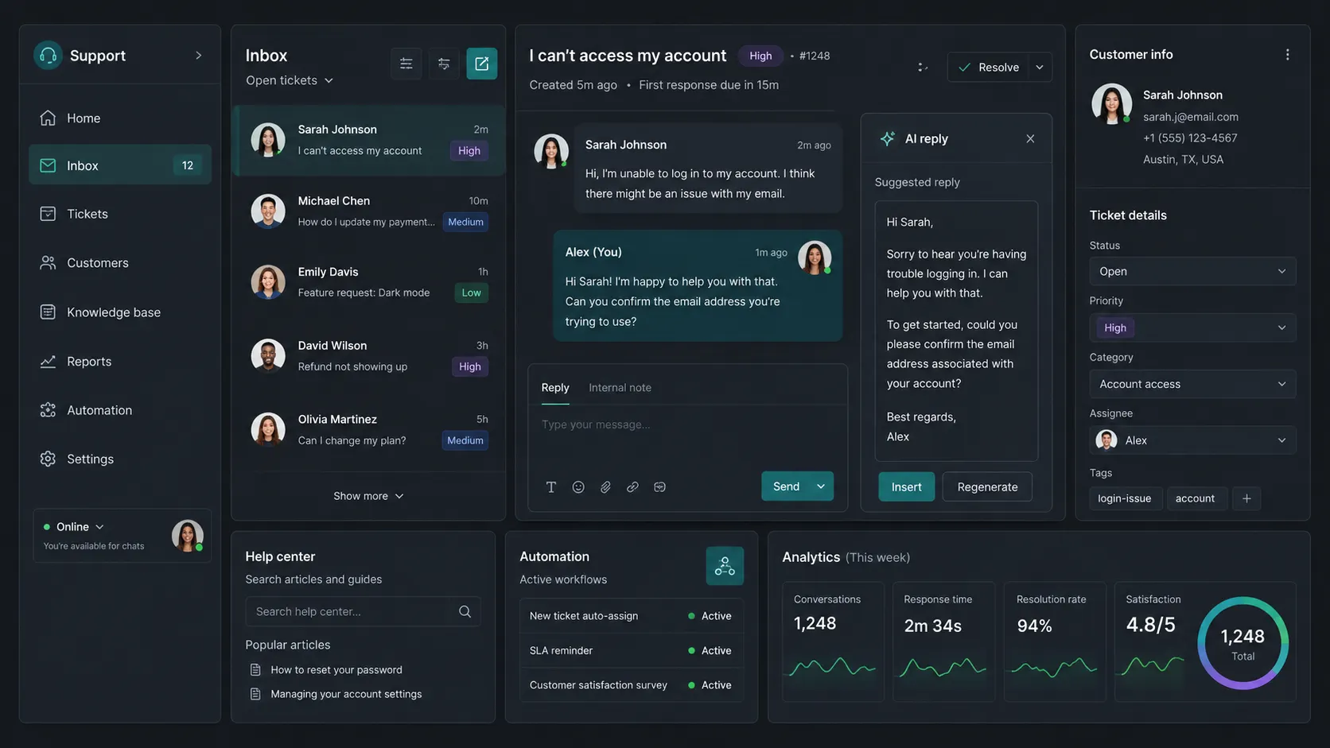Insert a link using the link icon
This screenshot has width=1330, height=748.
tap(632, 486)
